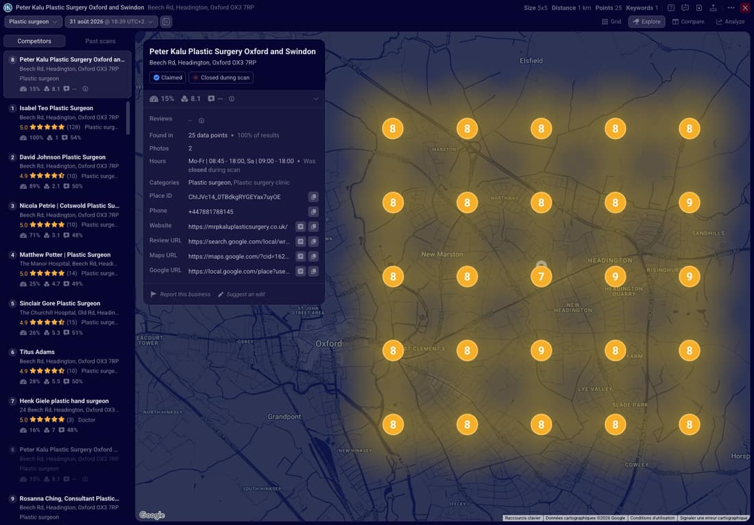Collapse the business stats chevron in card

pyautogui.click(x=316, y=99)
